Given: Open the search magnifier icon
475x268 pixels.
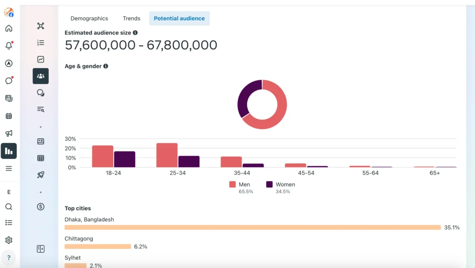Looking at the screenshot, I should (x=9, y=207).
